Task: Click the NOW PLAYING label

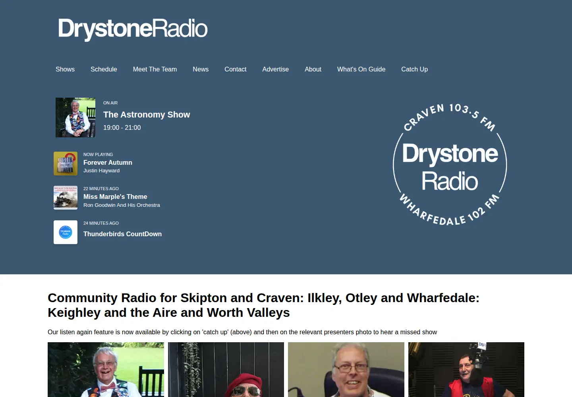Action: [x=98, y=154]
